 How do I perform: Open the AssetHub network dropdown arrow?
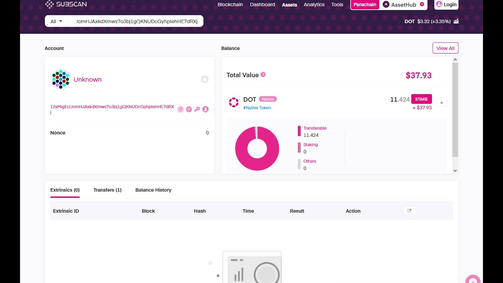[422, 4]
